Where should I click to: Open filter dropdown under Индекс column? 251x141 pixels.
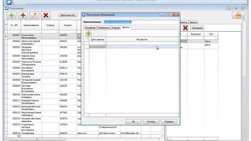[75, 32]
